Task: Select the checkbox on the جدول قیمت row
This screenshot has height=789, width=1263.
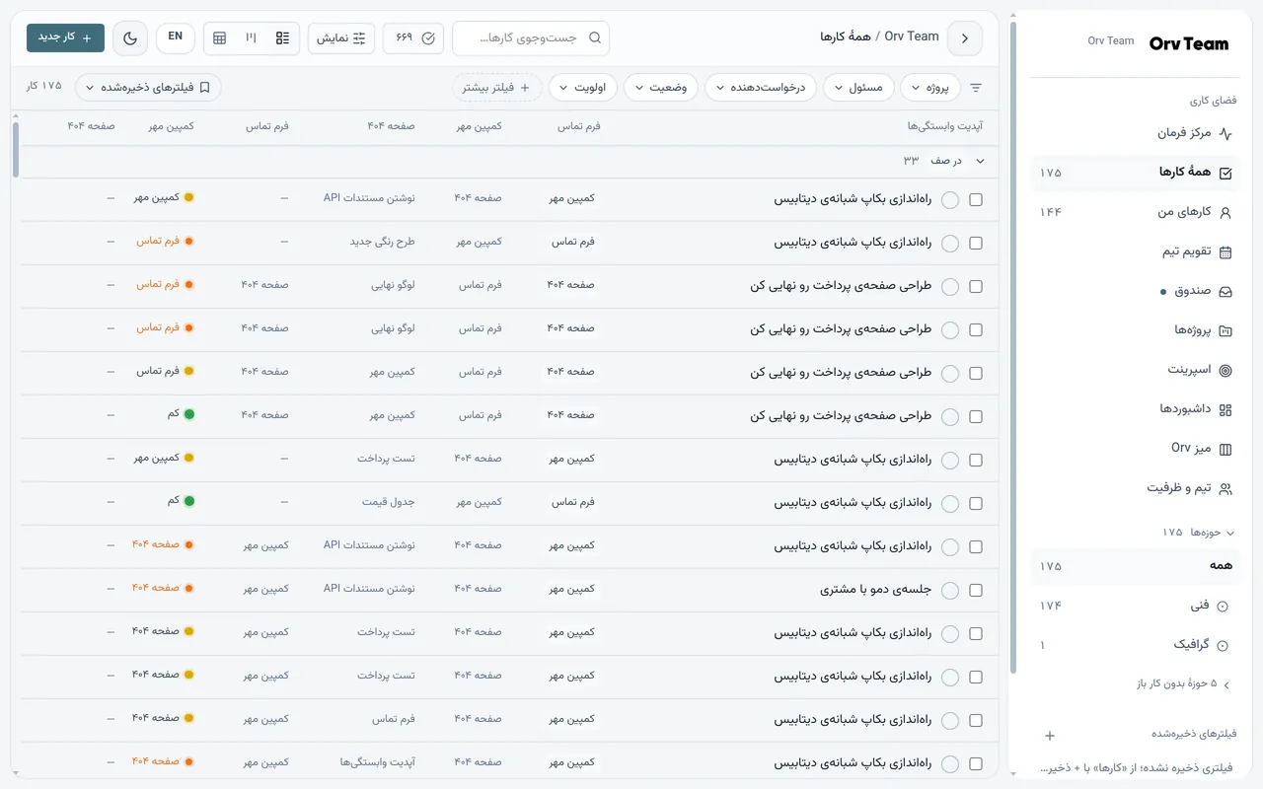Action: pyautogui.click(x=976, y=503)
